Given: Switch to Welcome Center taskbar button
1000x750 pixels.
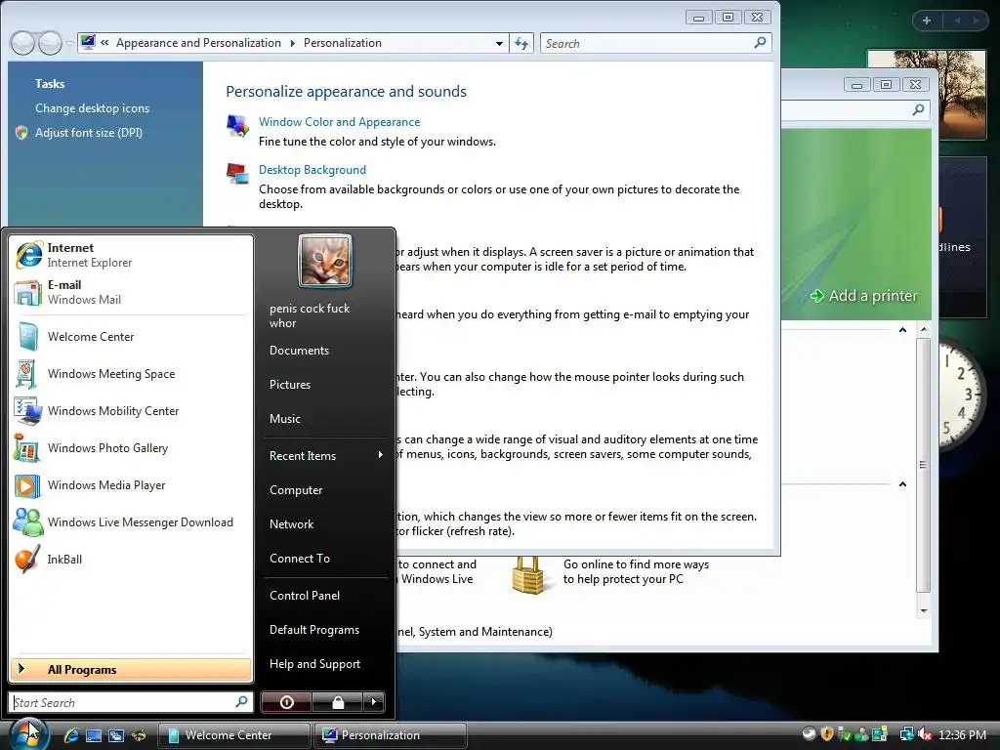Looking at the screenshot, I should tap(233, 735).
